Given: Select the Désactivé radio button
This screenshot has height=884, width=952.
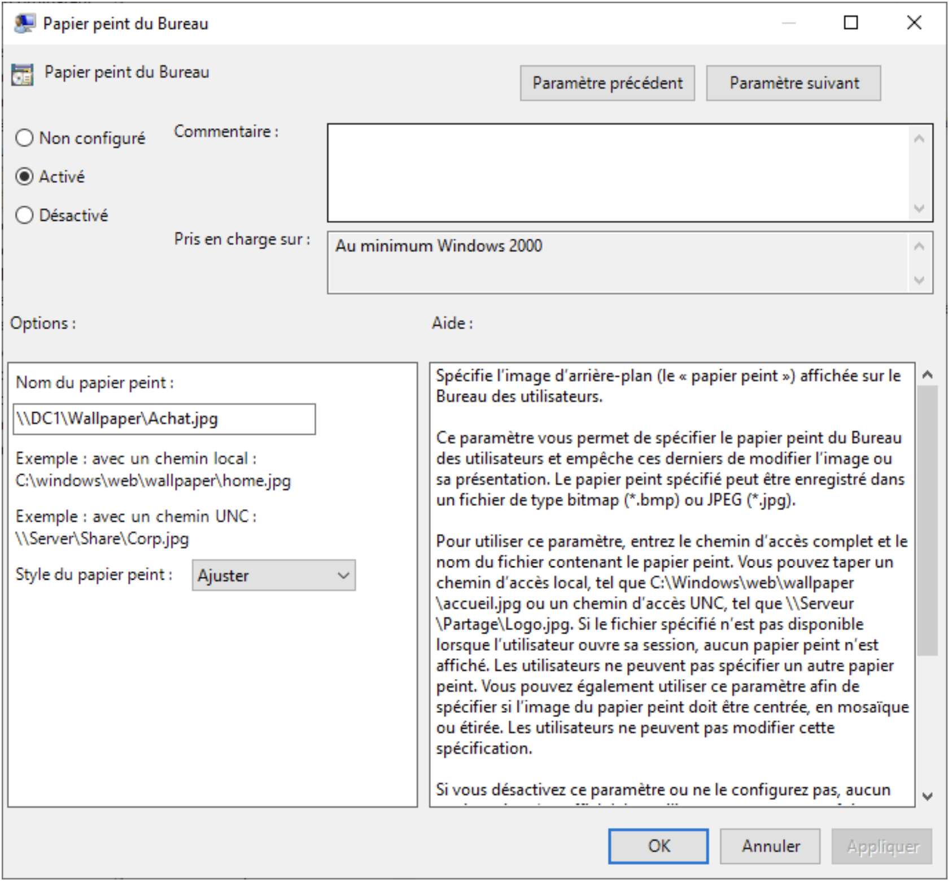Looking at the screenshot, I should (24, 215).
